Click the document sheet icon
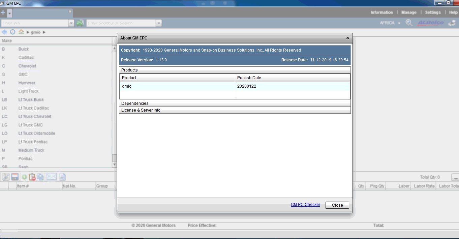The width and height of the screenshot is (459, 239). point(62,177)
